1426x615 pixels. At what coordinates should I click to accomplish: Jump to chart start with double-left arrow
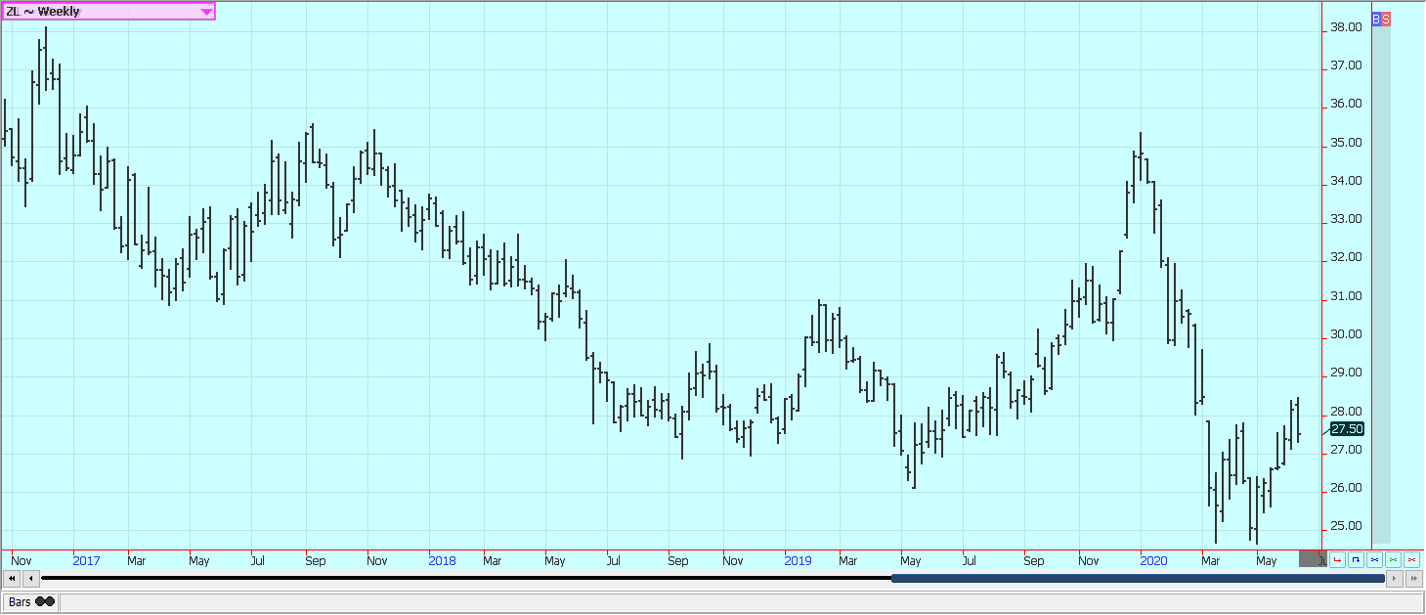tap(12, 579)
